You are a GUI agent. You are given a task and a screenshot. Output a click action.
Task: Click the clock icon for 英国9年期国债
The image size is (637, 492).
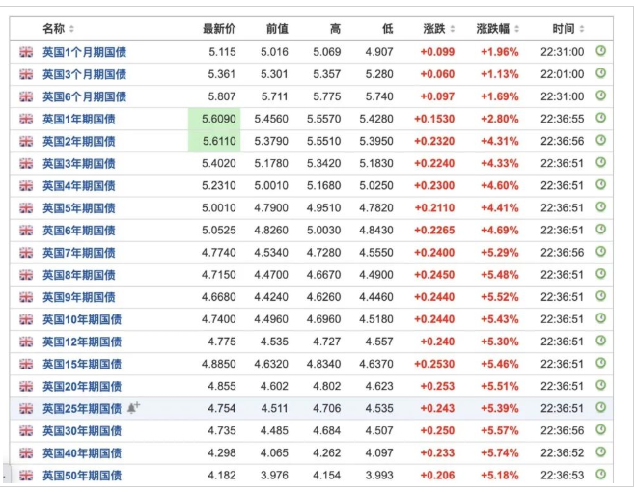[x=600, y=296]
